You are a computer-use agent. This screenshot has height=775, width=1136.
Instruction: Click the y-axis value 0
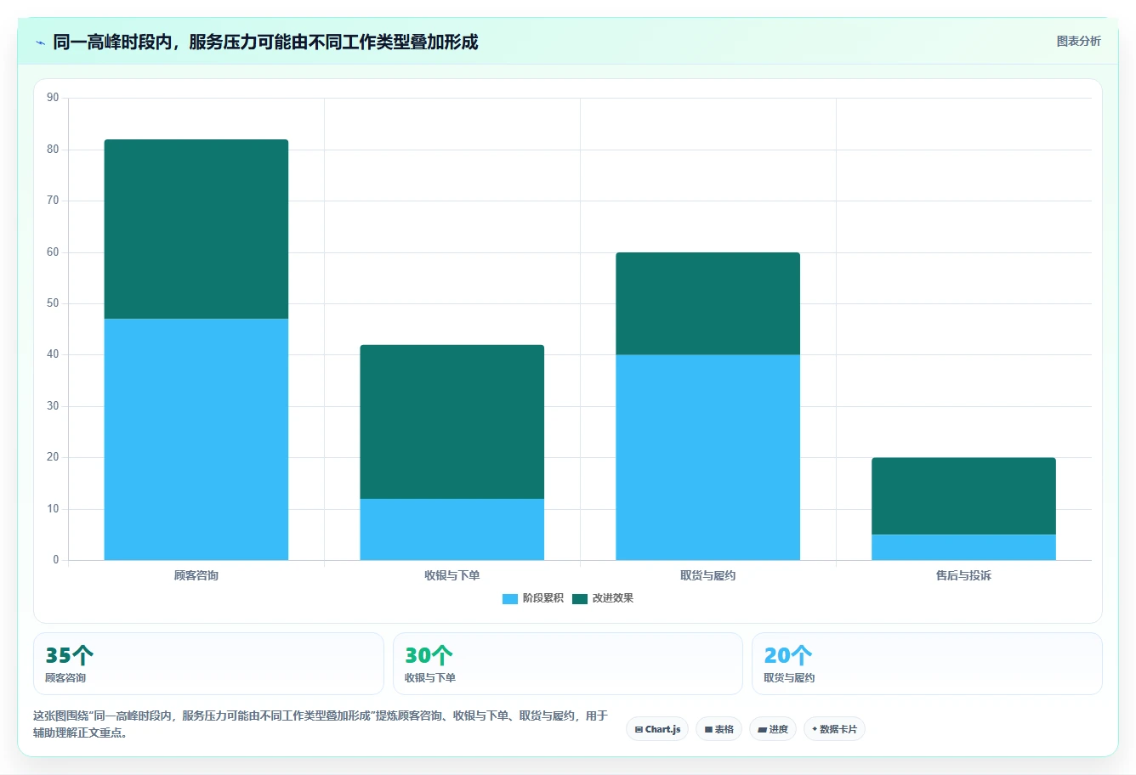pyautogui.click(x=56, y=560)
